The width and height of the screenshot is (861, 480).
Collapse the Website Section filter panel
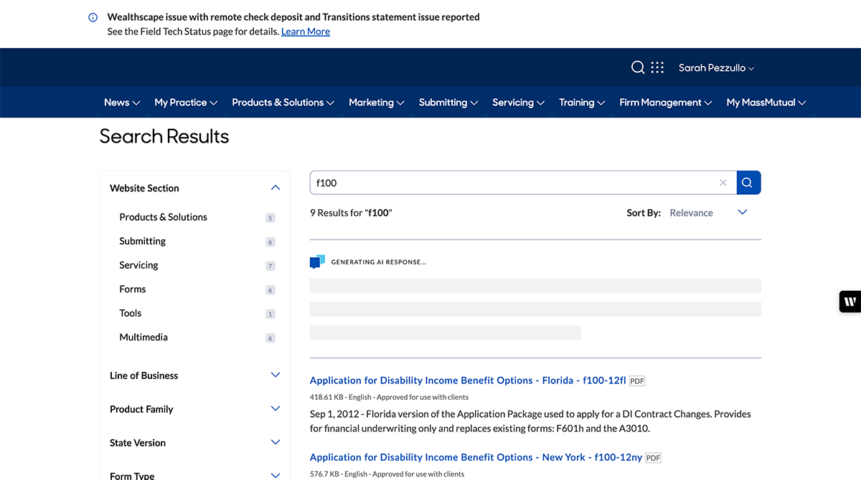tap(275, 188)
